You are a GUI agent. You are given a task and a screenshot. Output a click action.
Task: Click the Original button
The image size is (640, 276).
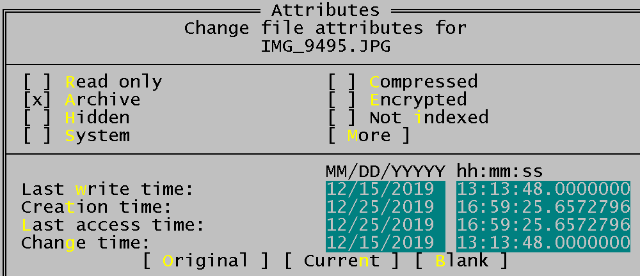pyautogui.click(x=205, y=261)
